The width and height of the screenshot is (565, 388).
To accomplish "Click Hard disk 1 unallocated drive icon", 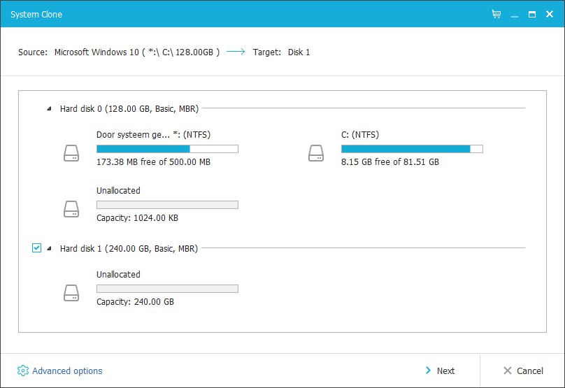I will [71, 293].
